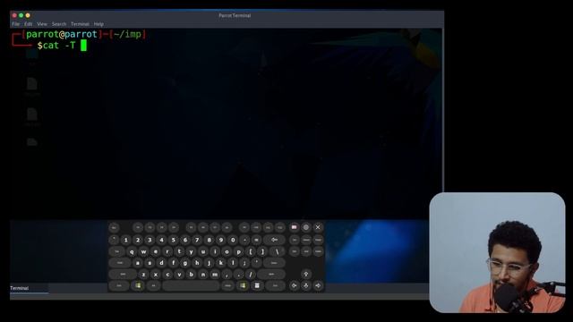Click the pink keyboard layout icon
573x322 pixels.
tap(295, 227)
